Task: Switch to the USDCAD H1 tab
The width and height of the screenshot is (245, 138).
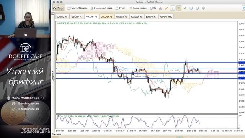Action: 106,16
